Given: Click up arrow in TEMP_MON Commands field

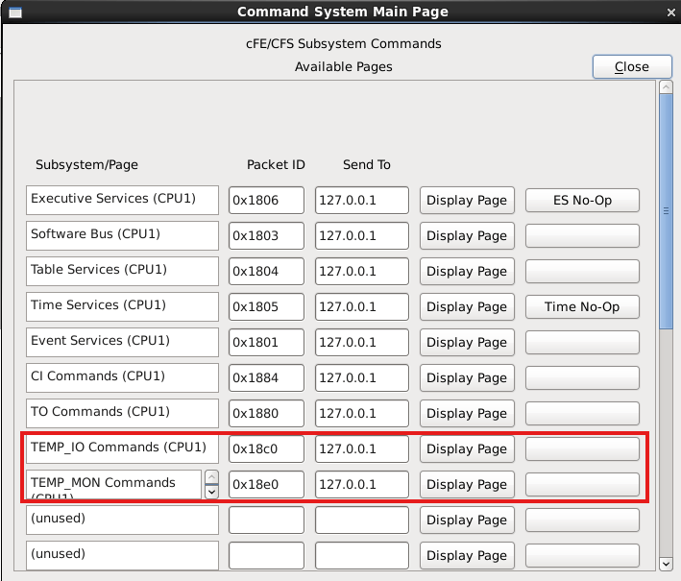Looking at the screenshot, I should point(211,477).
